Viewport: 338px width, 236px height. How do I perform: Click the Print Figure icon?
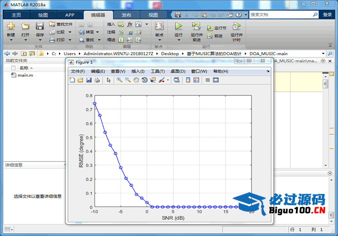97,80
